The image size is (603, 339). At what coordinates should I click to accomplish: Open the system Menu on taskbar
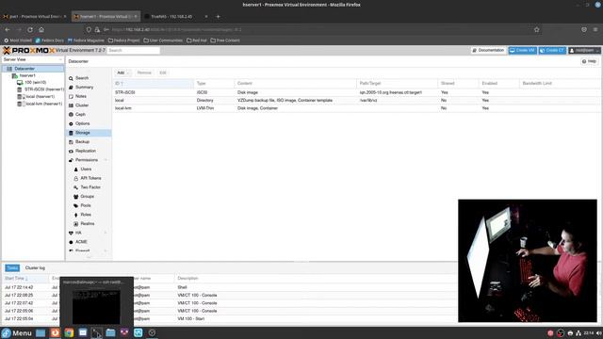tap(17, 332)
